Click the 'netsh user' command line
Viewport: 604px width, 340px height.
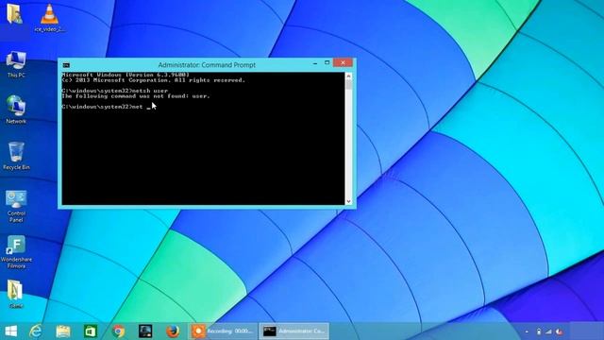[115, 91]
